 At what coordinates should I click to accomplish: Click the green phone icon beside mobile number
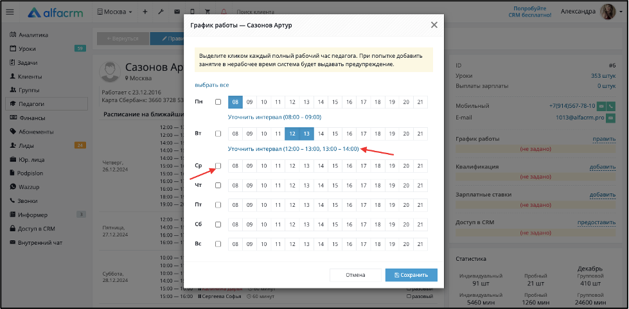click(612, 107)
